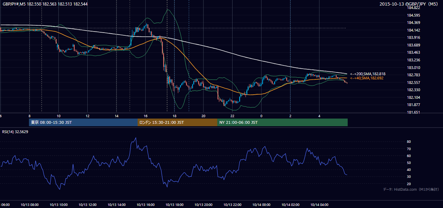Click price level 183.916 on the axis
The height and width of the screenshot is (208, 443).
point(414,37)
